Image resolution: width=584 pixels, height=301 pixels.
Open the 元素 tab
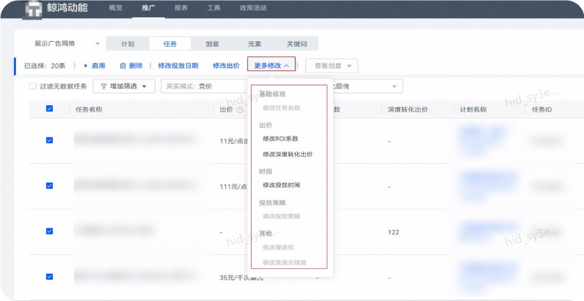pos(254,44)
